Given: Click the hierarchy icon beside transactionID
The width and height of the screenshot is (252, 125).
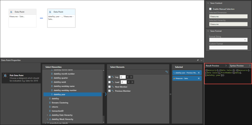Looking at the screenshot, I should tap(50, 111).
